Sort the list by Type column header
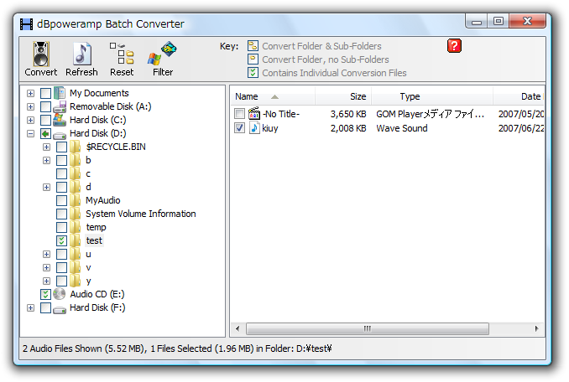This screenshot has height=382, width=569. [432, 96]
